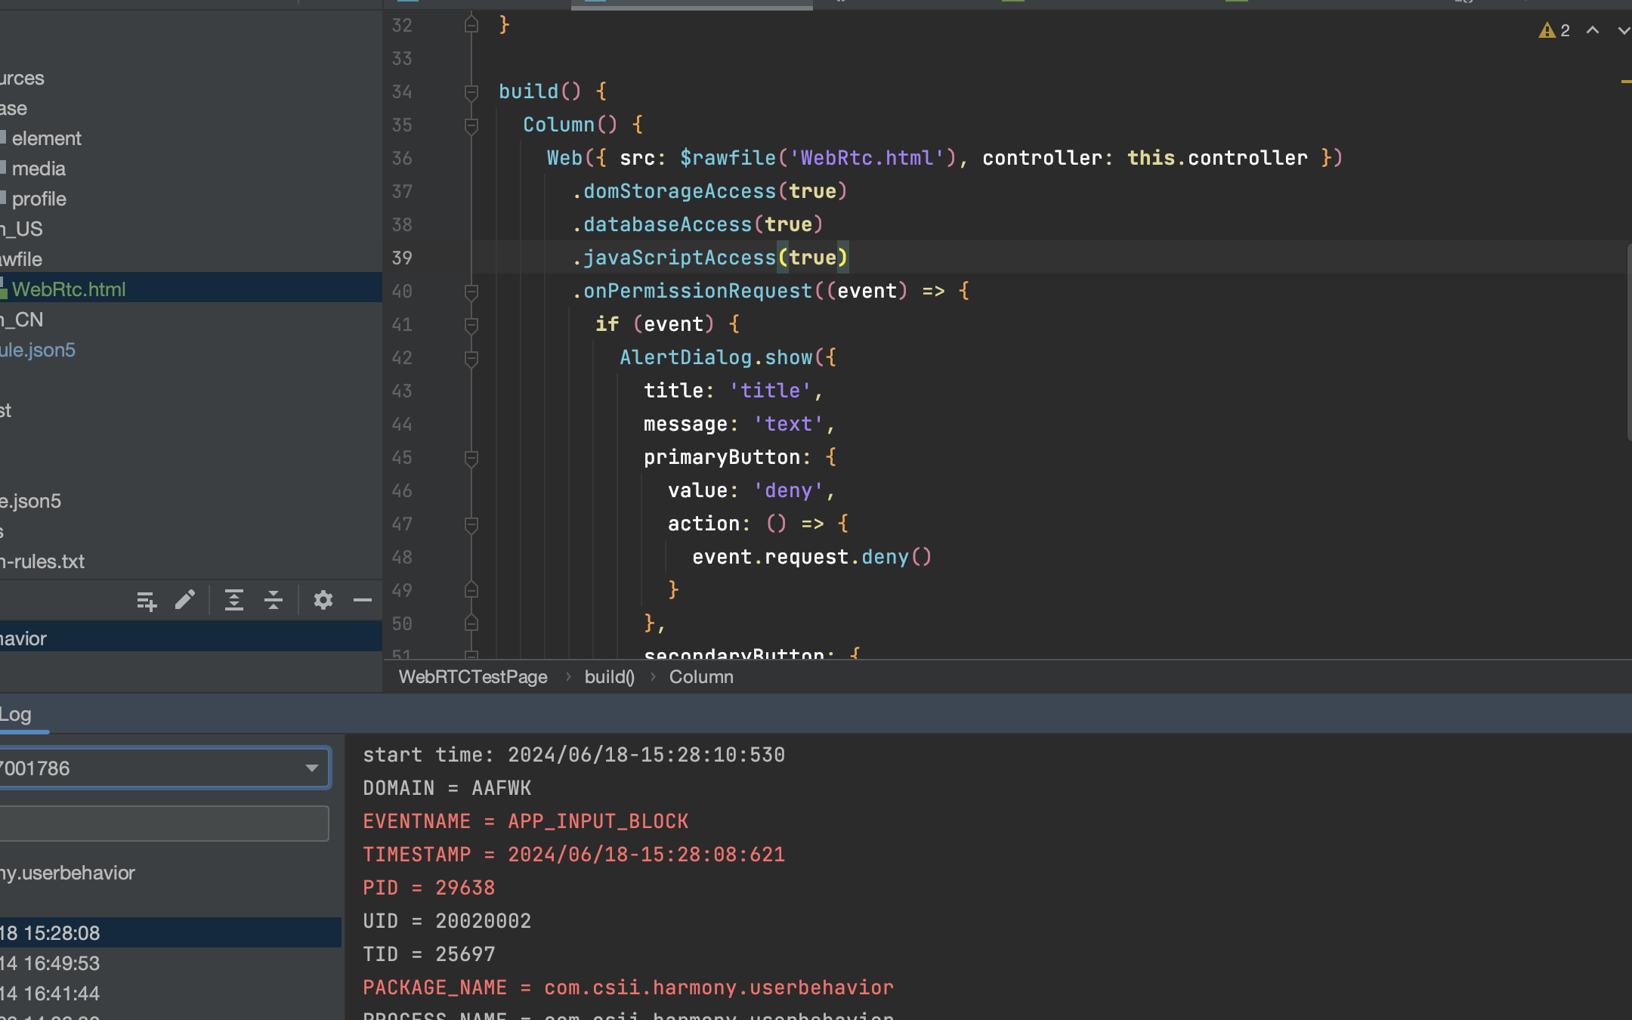Click the start time log line

click(574, 755)
